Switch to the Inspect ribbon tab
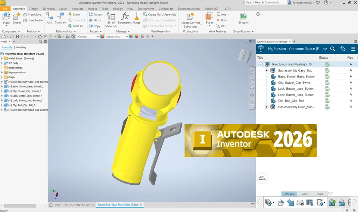The height and width of the screenshot is (212, 358). tap(92, 9)
